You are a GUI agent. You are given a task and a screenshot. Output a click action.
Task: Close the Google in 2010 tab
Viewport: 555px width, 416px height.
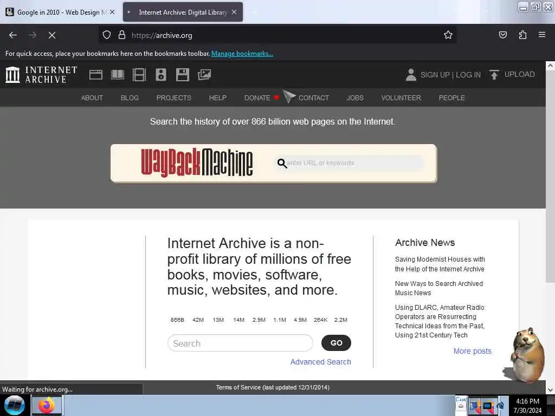(112, 12)
